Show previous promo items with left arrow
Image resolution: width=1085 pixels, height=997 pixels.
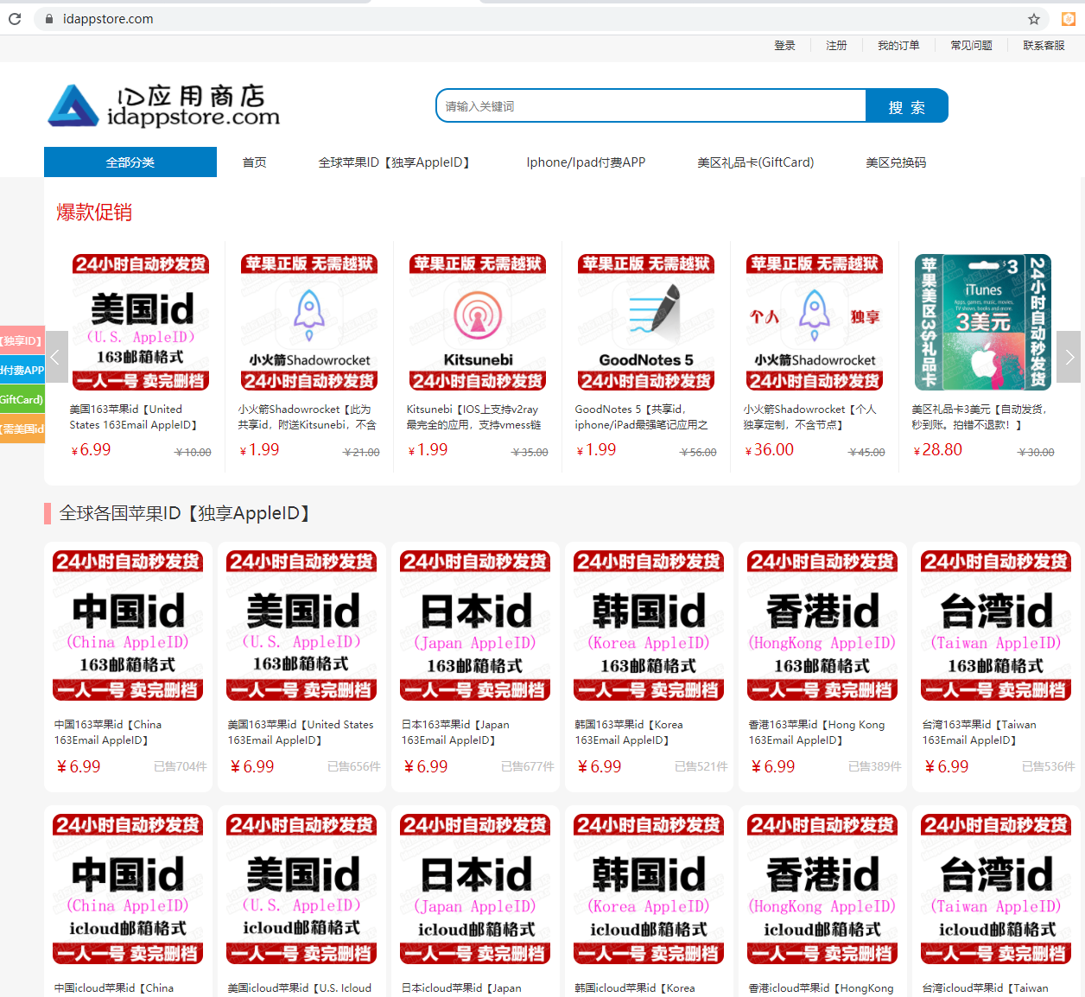[56, 357]
